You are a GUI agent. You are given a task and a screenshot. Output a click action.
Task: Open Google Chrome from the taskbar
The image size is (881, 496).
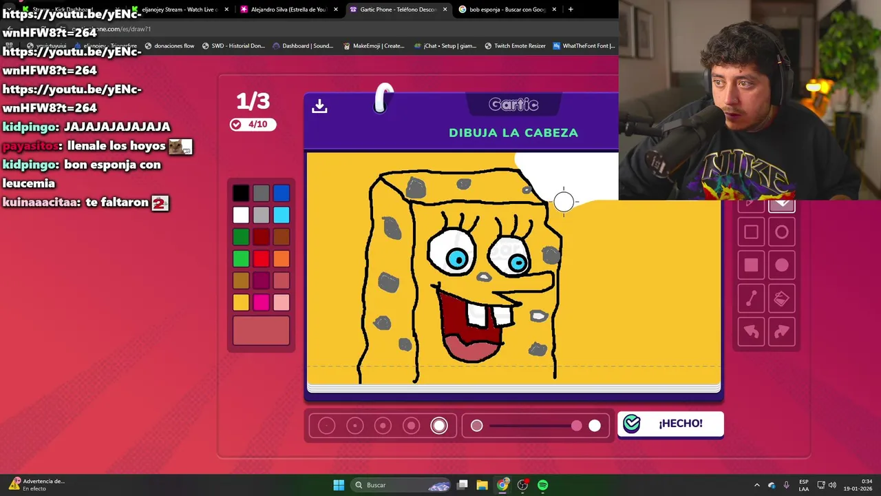[503, 485]
